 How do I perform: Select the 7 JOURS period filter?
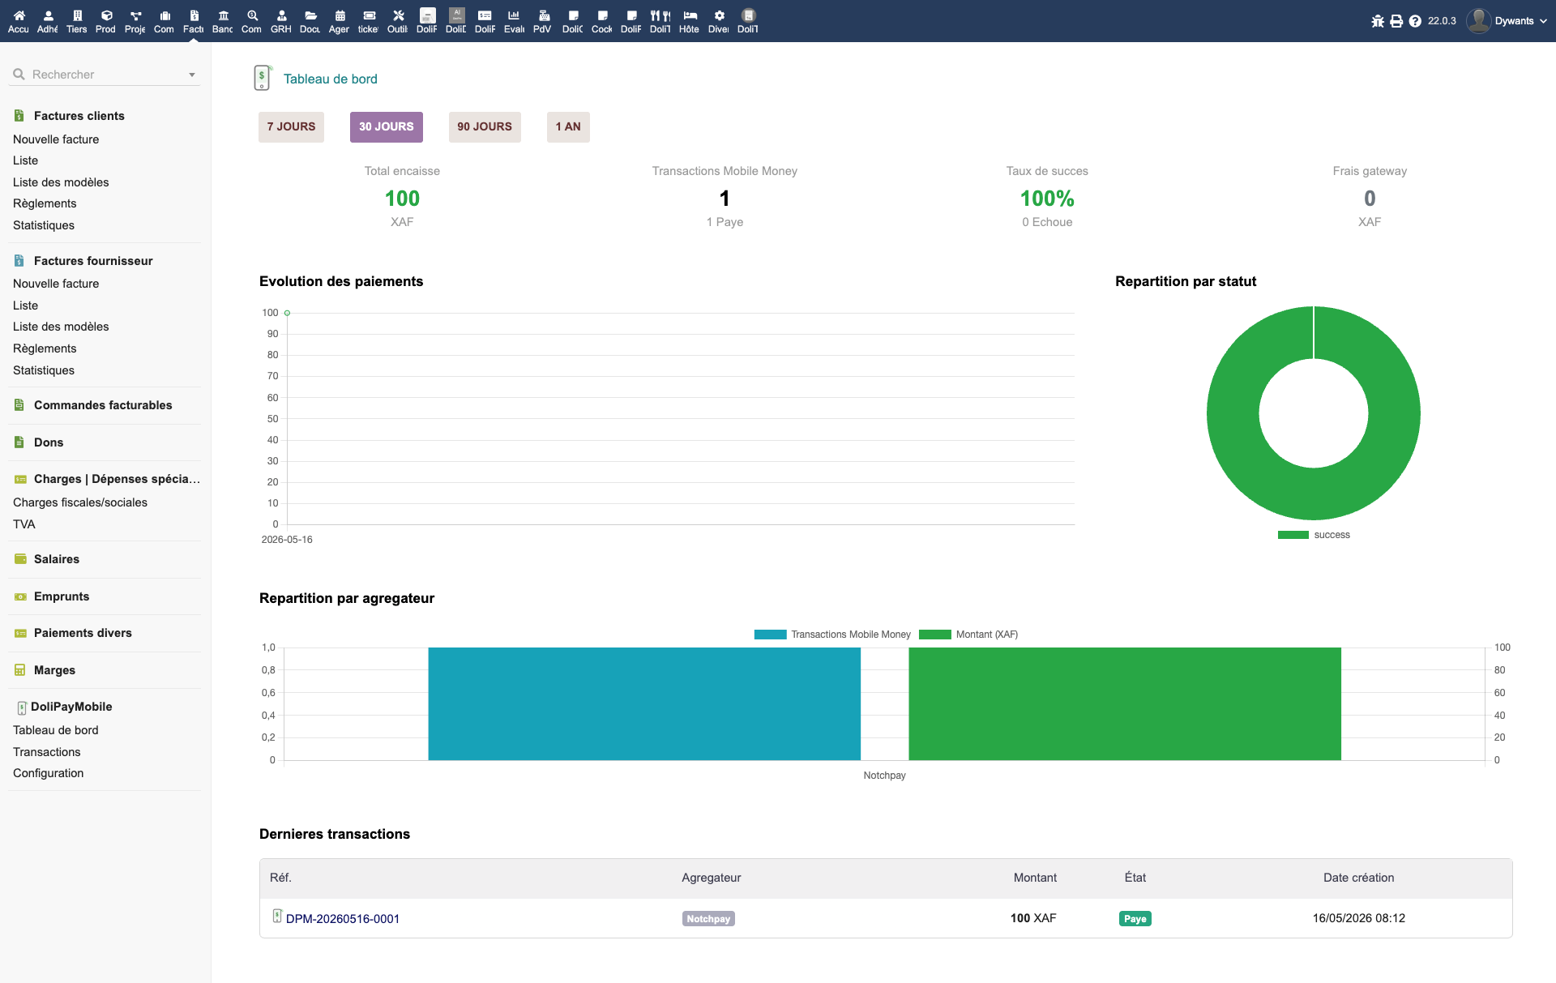pyautogui.click(x=291, y=126)
